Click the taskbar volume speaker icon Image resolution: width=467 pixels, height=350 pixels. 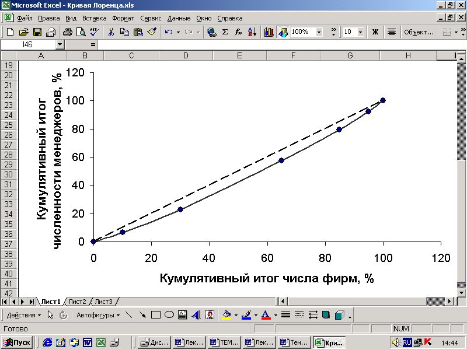[x=396, y=342]
